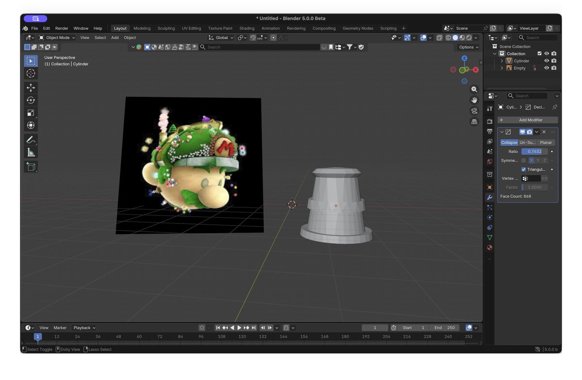Expand the Cylinder tree item
The width and height of the screenshot is (582, 380).
(502, 61)
